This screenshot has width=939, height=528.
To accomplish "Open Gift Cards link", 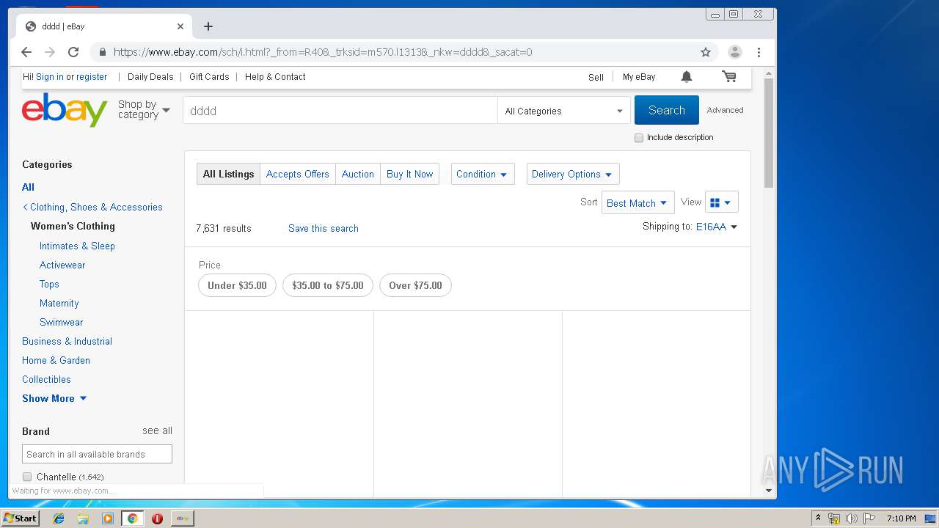I will point(209,76).
